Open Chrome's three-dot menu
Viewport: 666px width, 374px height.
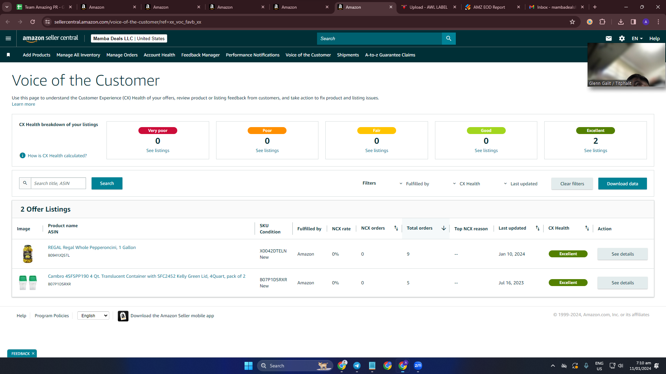(x=658, y=22)
